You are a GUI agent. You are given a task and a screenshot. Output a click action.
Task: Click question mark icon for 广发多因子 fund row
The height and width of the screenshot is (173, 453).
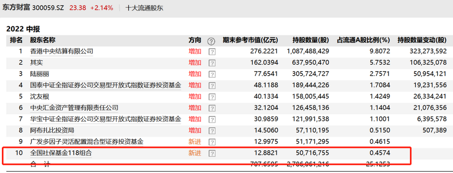(x=212, y=142)
